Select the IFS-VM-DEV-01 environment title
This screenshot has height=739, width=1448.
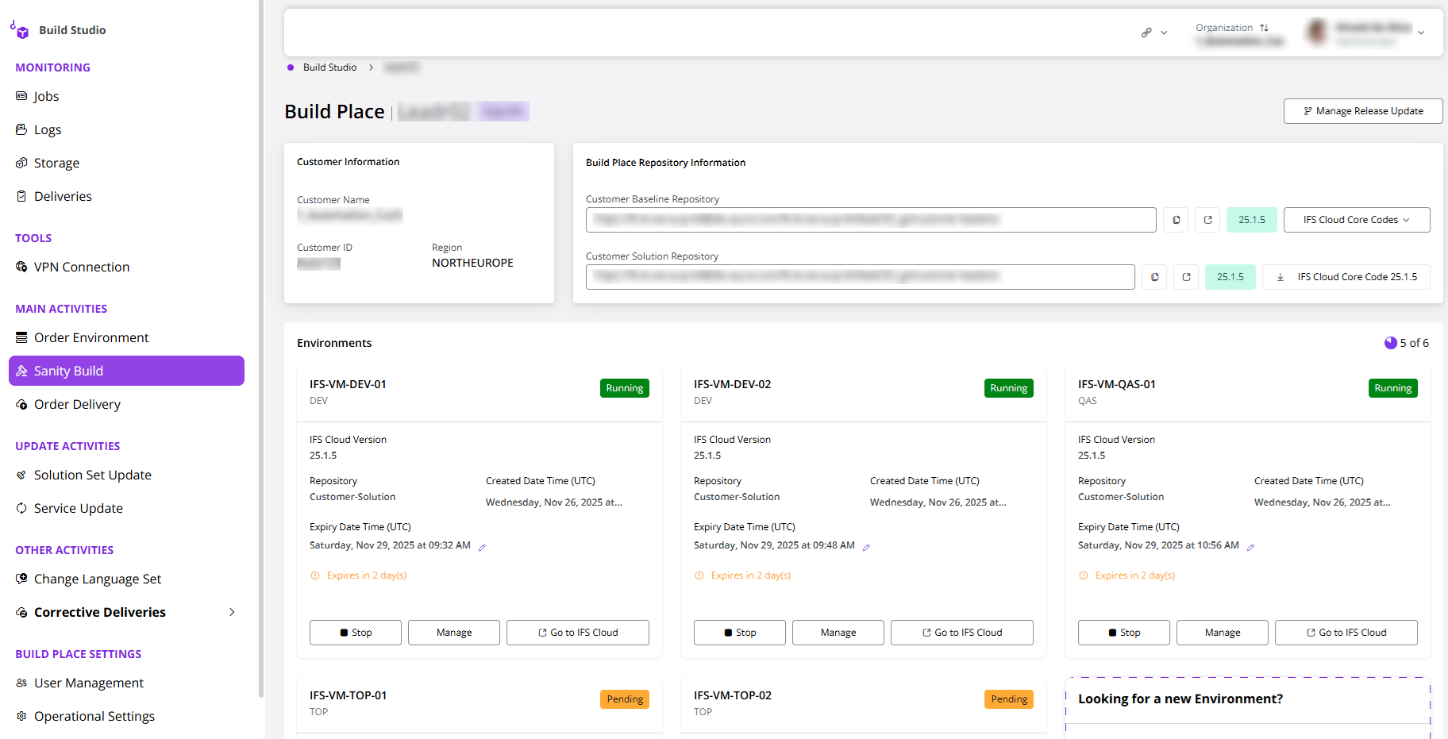click(x=348, y=384)
